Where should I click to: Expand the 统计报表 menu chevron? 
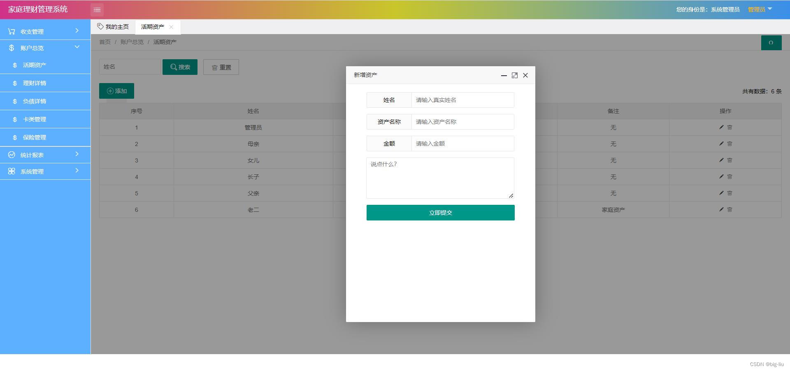(77, 154)
